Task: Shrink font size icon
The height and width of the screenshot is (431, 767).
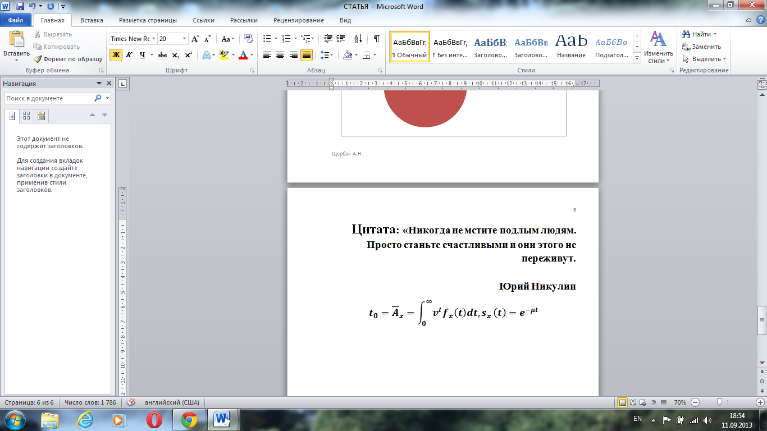Action: (207, 39)
